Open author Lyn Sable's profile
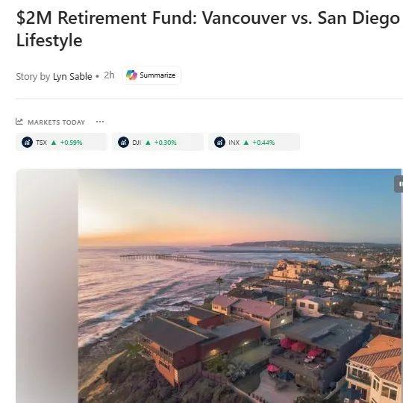This screenshot has height=403, width=403. tap(72, 77)
